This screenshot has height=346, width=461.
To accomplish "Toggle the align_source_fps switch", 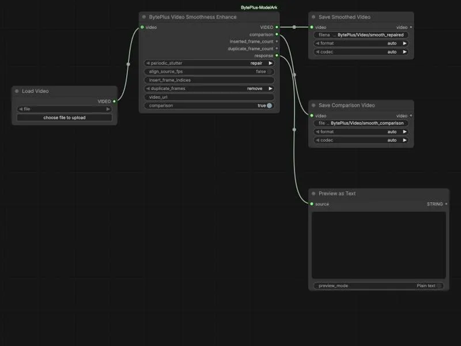I will 269,72.
